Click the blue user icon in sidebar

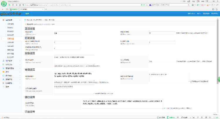tap(3, 61)
